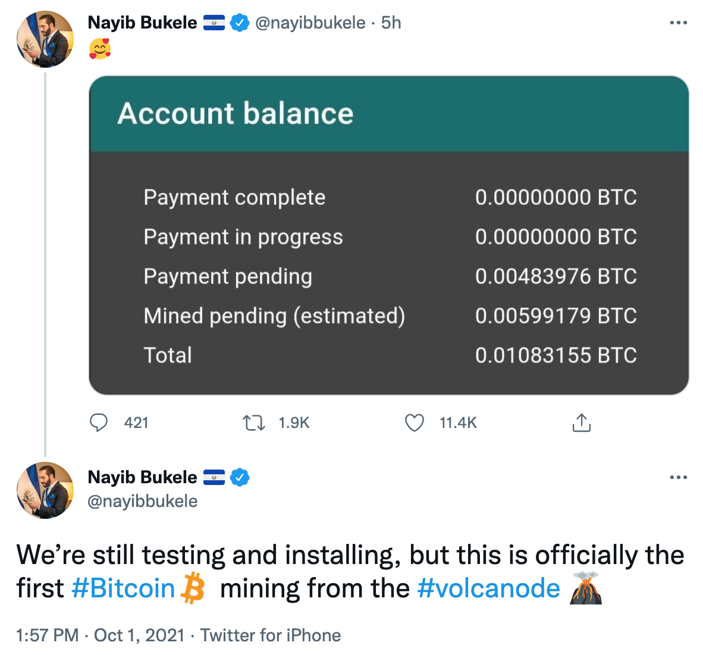703x655 pixels.
Task: Click the smiling face with hearts emoji
Action: tap(101, 50)
